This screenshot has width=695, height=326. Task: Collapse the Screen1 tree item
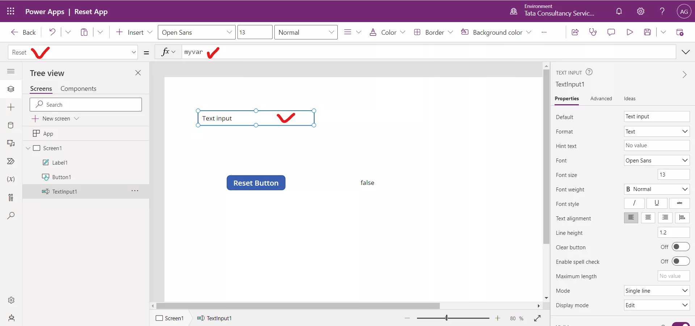pos(28,148)
